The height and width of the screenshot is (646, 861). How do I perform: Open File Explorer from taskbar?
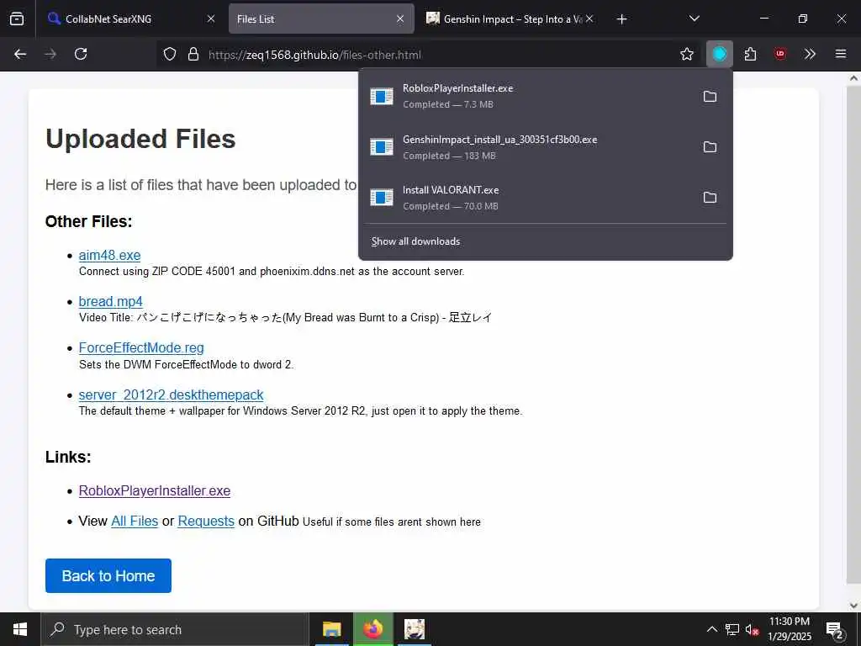[331, 629]
